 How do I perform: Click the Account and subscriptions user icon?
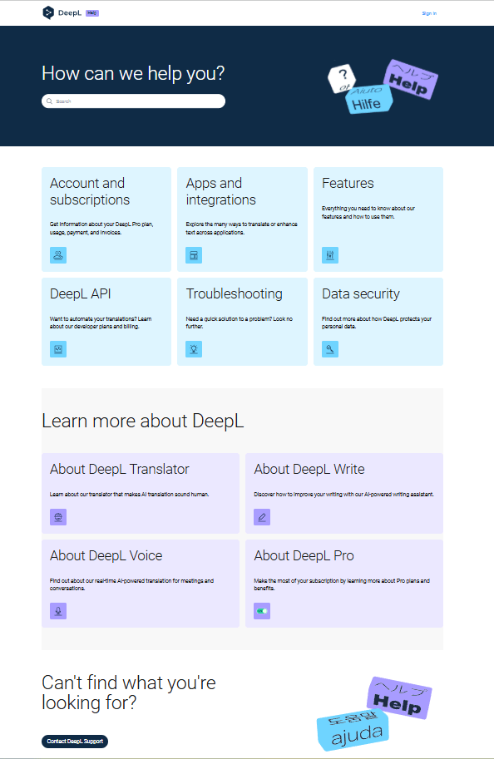click(58, 255)
